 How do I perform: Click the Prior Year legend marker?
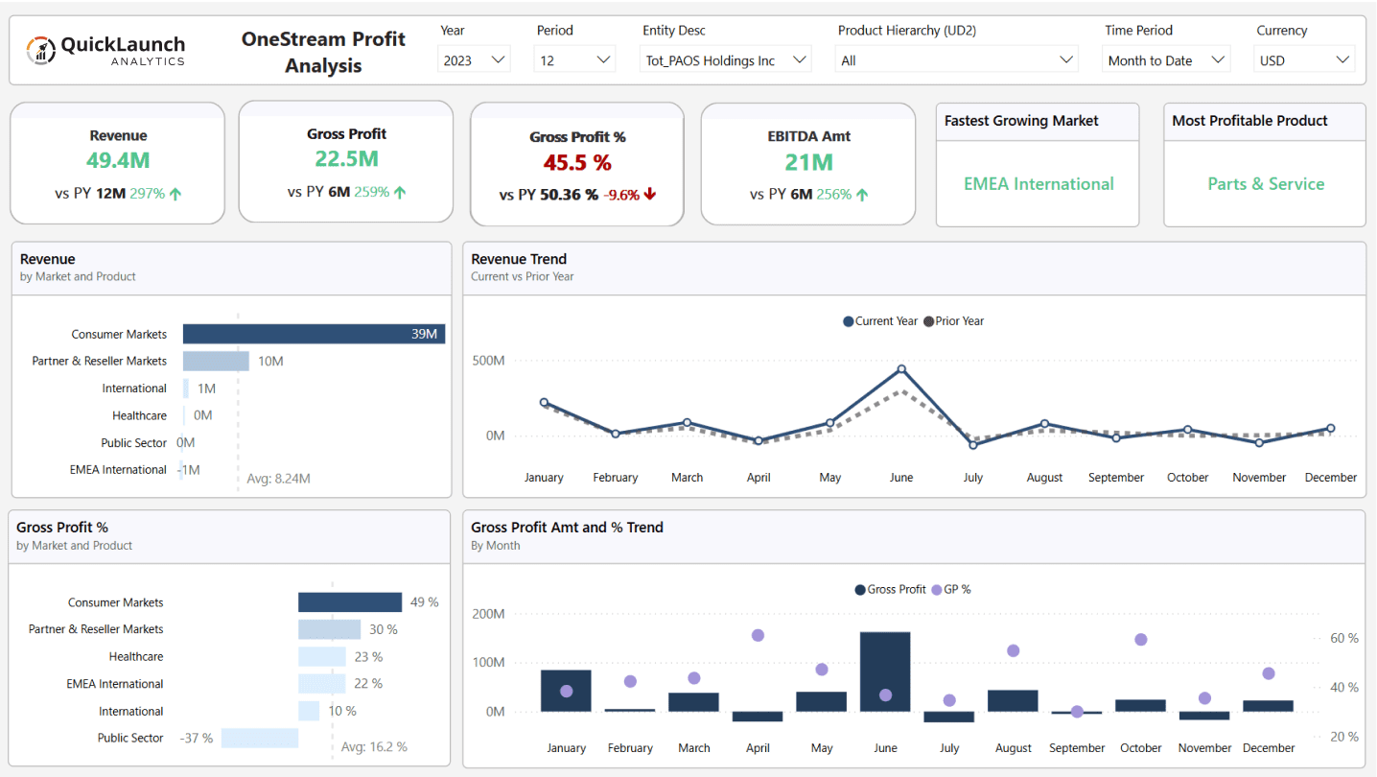pyautogui.click(x=928, y=321)
